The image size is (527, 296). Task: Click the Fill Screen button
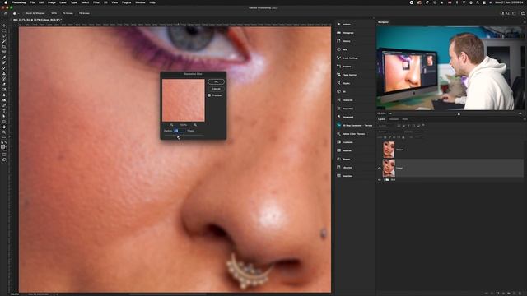(x=84, y=13)
